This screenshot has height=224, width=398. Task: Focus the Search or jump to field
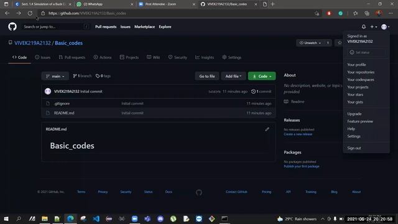(x=56, y=27)
